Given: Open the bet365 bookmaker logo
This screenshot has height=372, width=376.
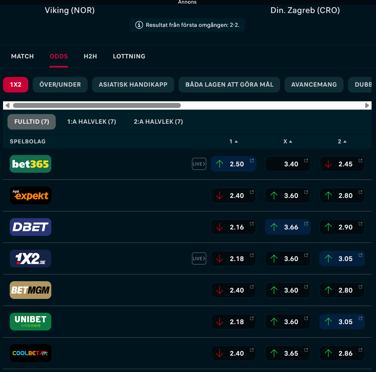Looking at the screenshot, I should (x=31, y=164).
